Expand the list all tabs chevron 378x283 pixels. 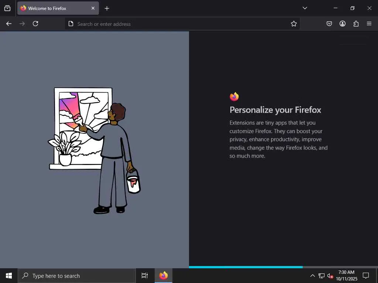(x=305, y=8)
